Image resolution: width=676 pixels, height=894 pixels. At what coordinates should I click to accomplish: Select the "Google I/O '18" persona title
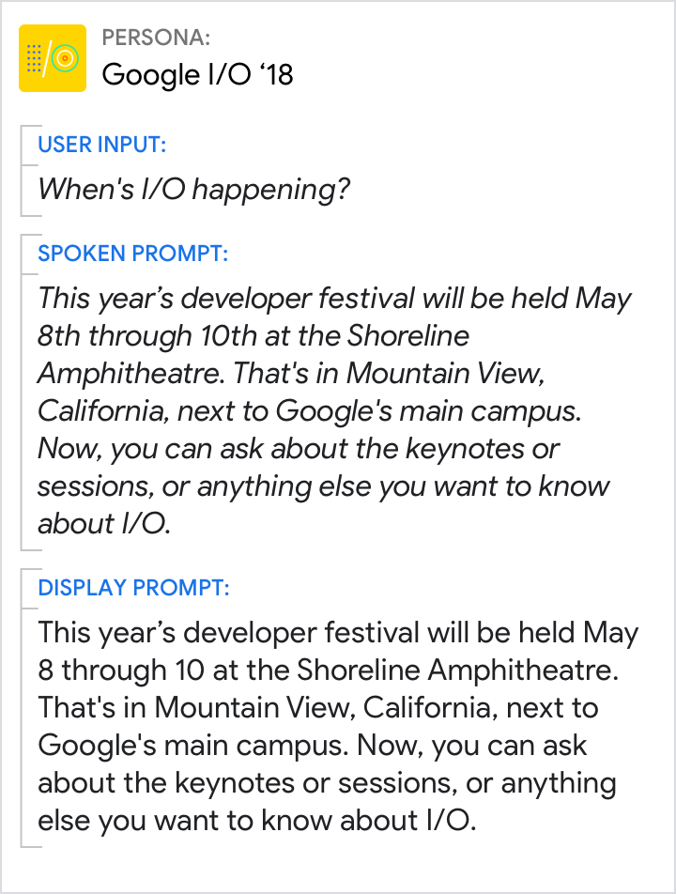point(197,74)
